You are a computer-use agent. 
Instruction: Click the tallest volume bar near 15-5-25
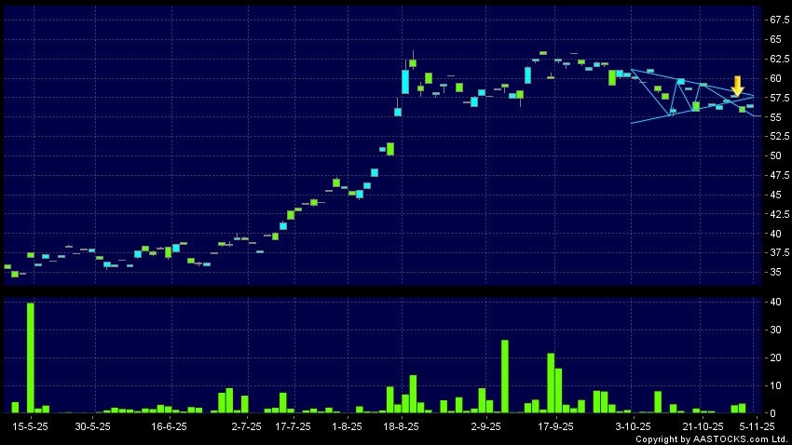[x=31, y=357]
